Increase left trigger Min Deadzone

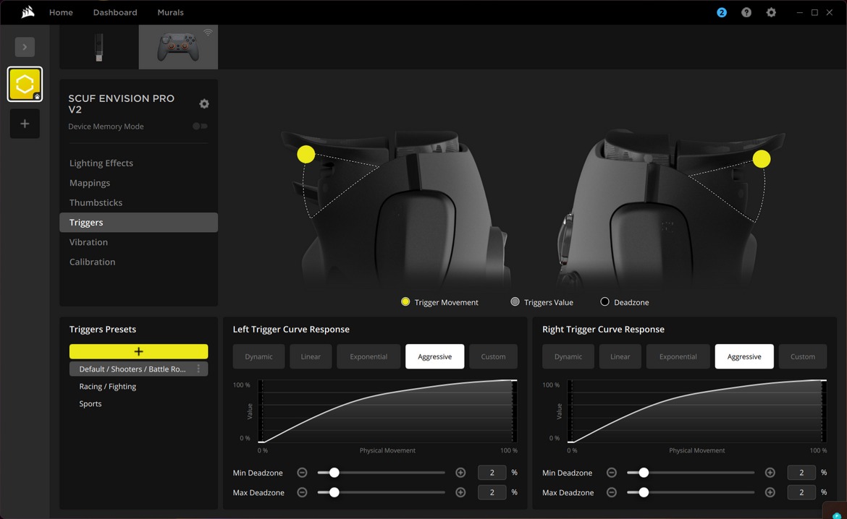pyautogui.click(x=460, y=473)
